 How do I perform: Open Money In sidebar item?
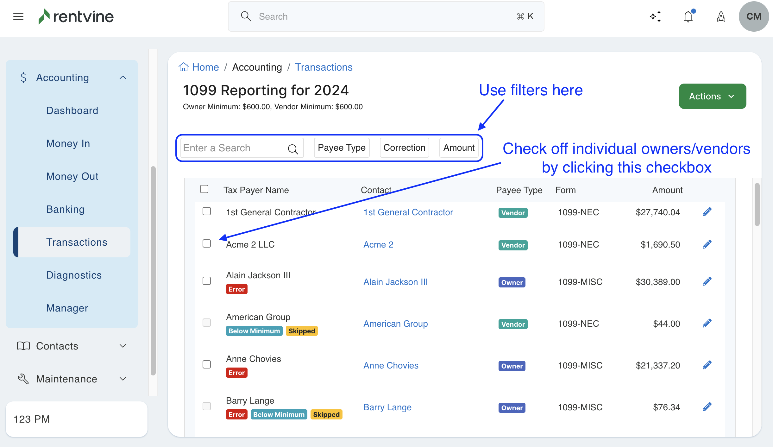pyautogui.click(x=68, y=143)
